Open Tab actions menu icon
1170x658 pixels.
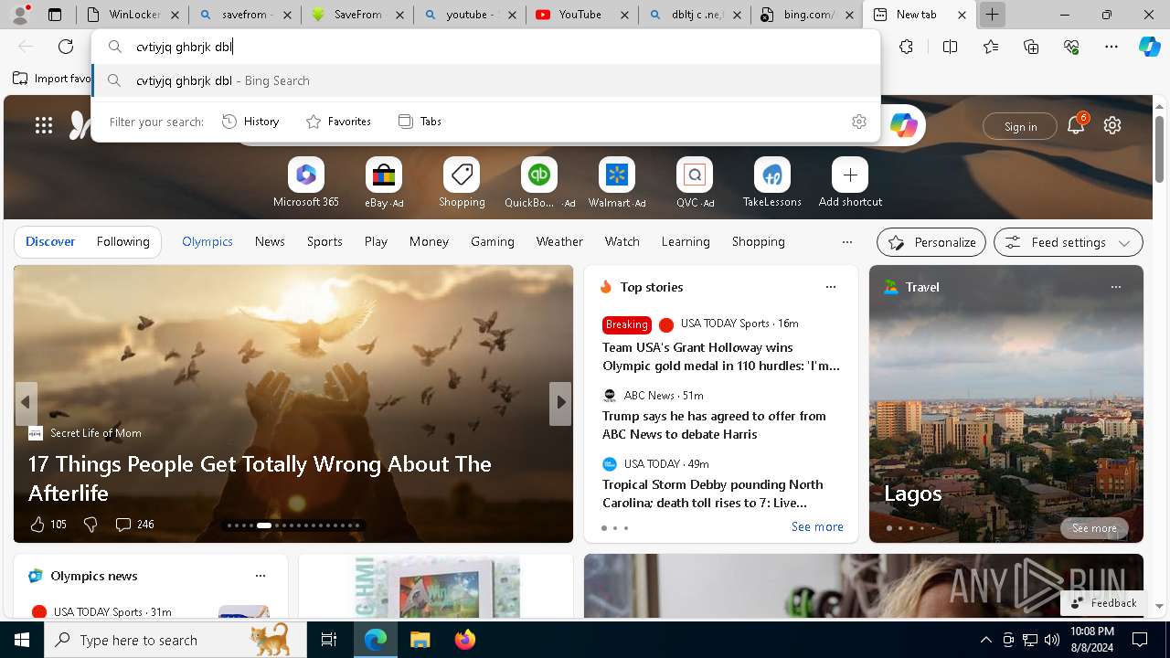pos(55,15)
